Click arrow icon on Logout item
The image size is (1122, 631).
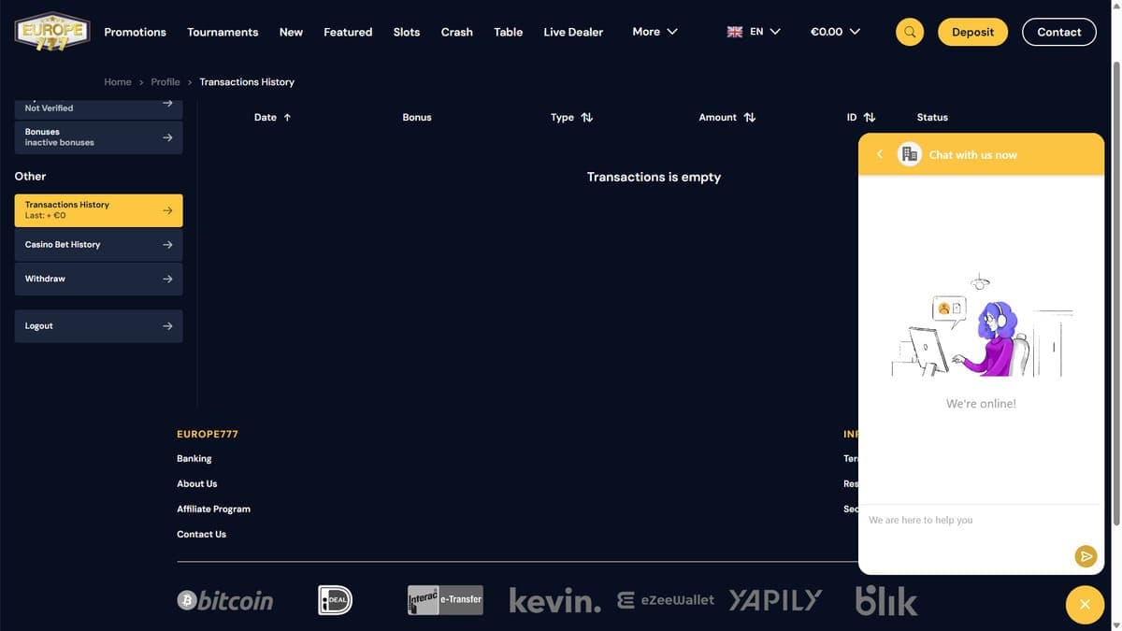[167, 326]
